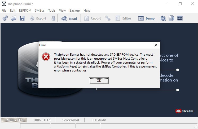198x129 pixels.
Task: Click the copy documents icon
Action: (x=171, y=18)
